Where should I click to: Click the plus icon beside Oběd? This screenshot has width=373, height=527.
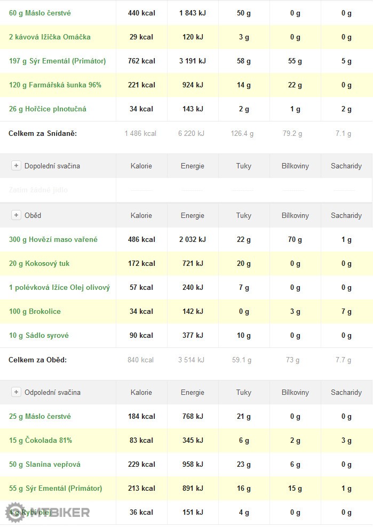click(16, 215)
